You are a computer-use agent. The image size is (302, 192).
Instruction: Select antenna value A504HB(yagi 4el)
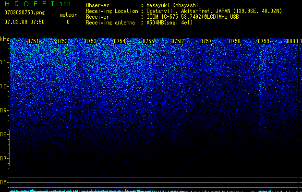pos(169,23)
